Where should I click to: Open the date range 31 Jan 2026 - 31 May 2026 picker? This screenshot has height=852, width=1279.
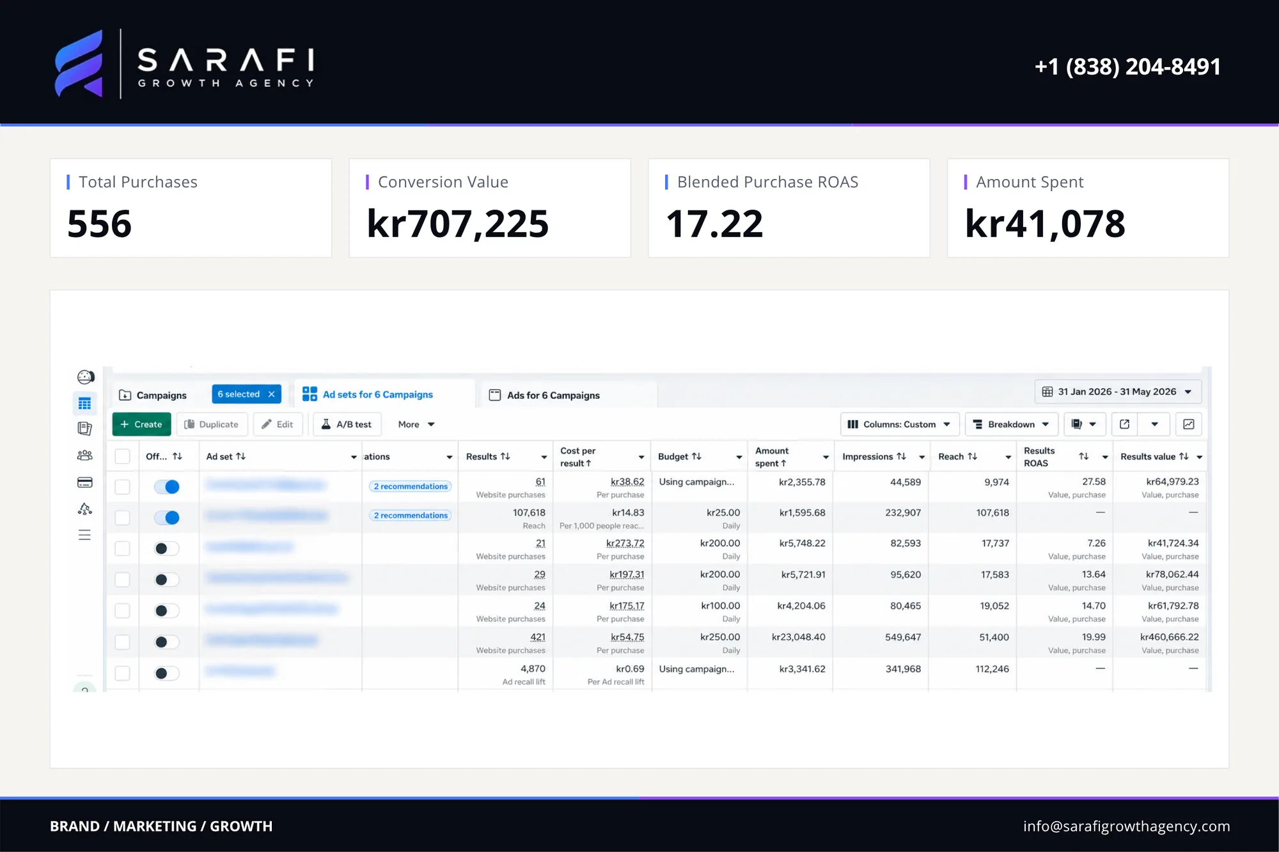(1118, 392)
